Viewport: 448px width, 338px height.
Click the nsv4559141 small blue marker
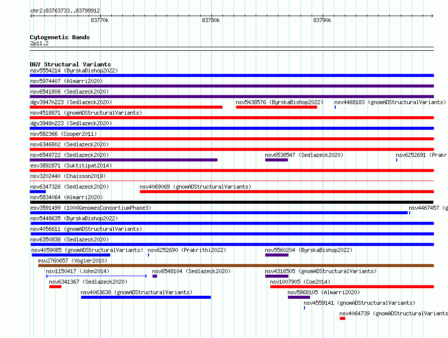coord(304,308)
